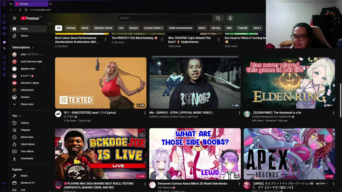Screen dimensions: 342x192
Task: Switch to the YouTube browser tab
Action: pyautogui.click(x=31, y=4)
